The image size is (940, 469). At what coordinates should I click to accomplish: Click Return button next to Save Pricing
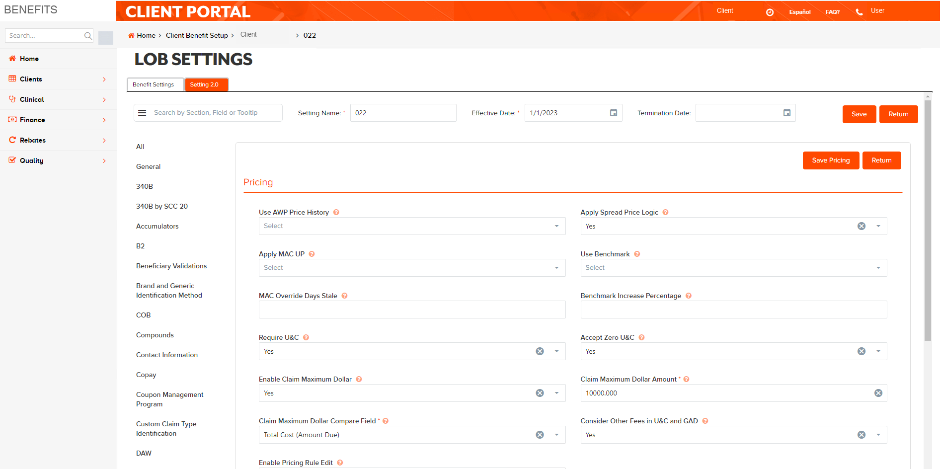pyautogui.click(x=881, y=160)
